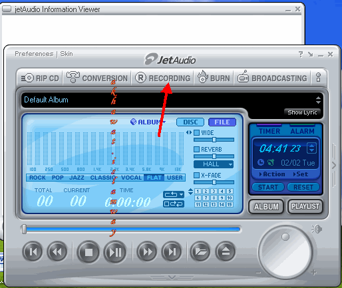Viewport: 342px width, 288px height.
Task: Select track number 15
Action: click(x=230, y=204)
